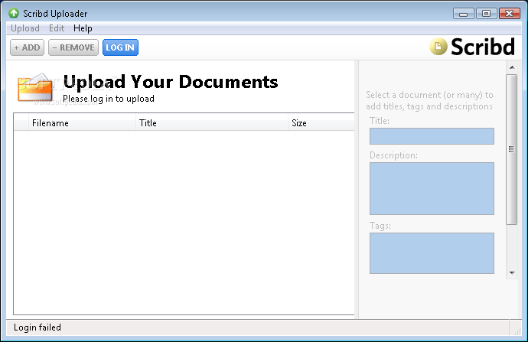Click the resize grip in status bar corner
The width and height of the screenshot is (528, 342).
pyautogui.click(x=517, y=331)
